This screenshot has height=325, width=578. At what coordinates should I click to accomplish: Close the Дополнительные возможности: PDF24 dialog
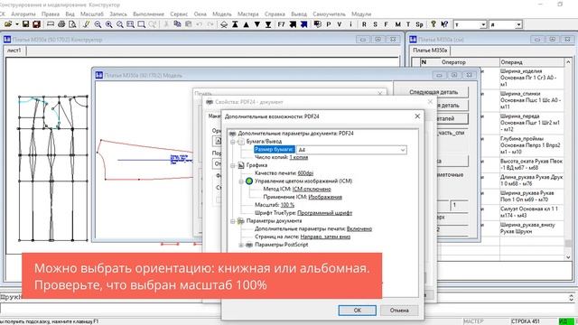(417, 116)
